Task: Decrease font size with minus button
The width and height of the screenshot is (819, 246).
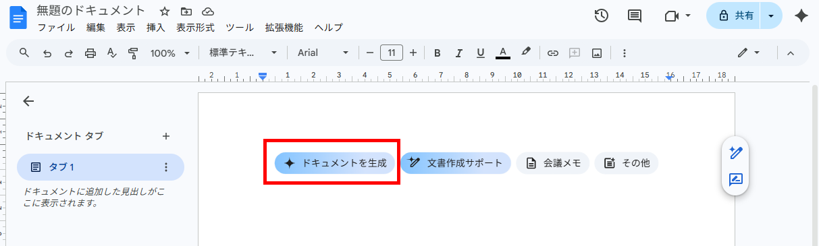Action: [x=369, y=53]
